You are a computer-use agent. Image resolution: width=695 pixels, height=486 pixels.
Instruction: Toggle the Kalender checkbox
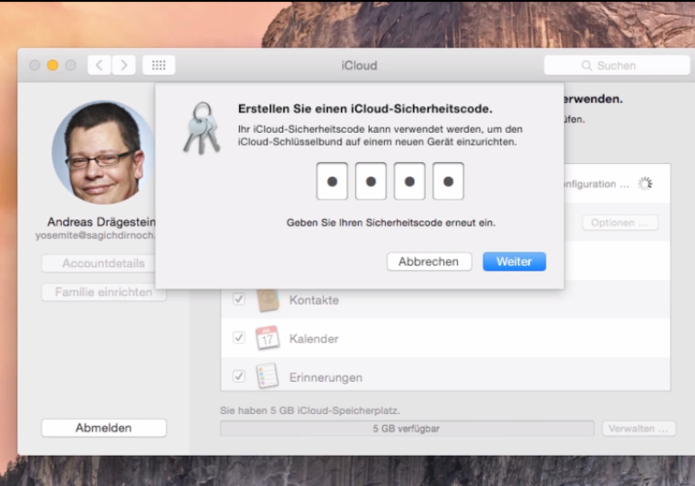(x=239, y=338)
